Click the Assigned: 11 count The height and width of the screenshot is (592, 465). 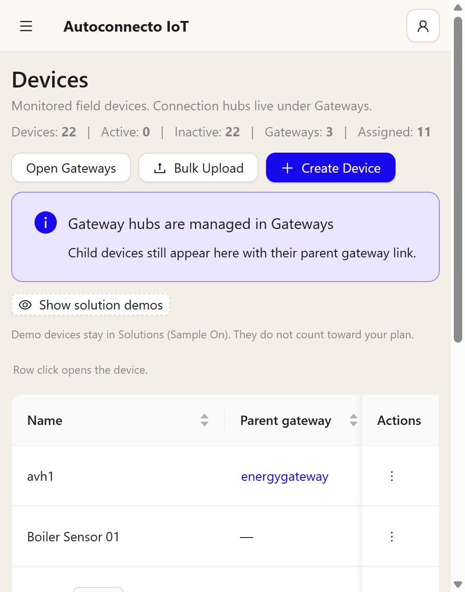click(x=394, y=132)
